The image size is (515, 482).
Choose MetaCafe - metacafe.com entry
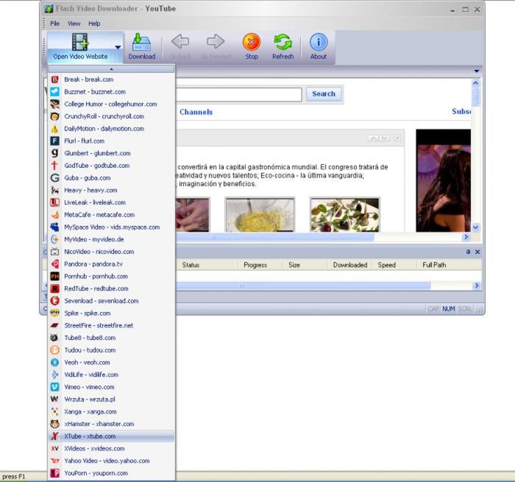coord(112,215)
